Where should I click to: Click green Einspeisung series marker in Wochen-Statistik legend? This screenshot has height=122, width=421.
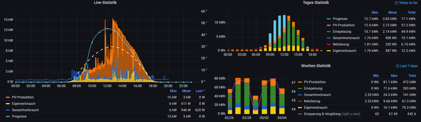pyautogui.click(x=300, y=88)
